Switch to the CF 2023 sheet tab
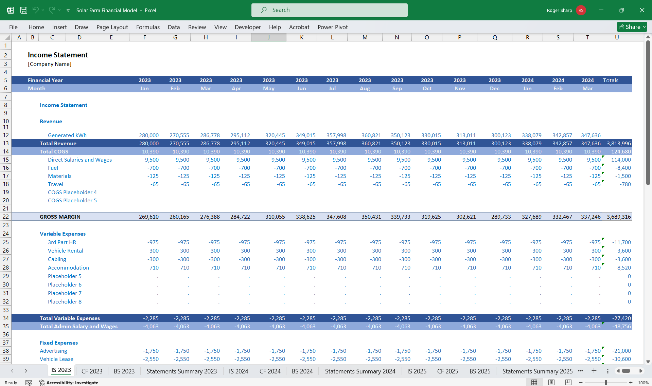The image size is (652, 386). pos(92,371)
